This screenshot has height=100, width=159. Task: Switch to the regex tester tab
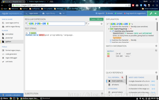pyautogui.click(x=32, y=13)
